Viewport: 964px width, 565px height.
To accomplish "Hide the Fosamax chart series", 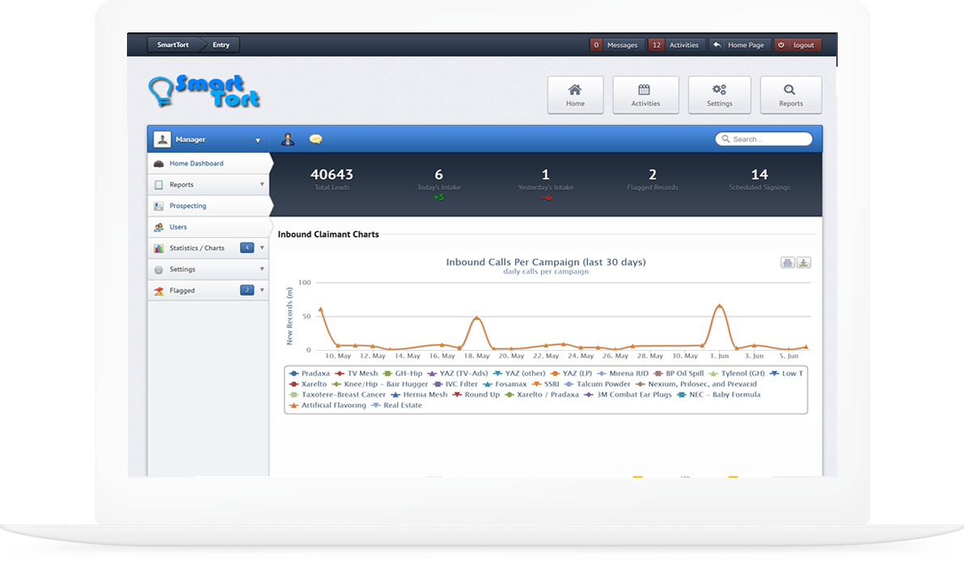I will tap(505, 384).
